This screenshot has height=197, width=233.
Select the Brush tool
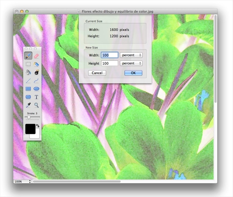coord(28,56)
